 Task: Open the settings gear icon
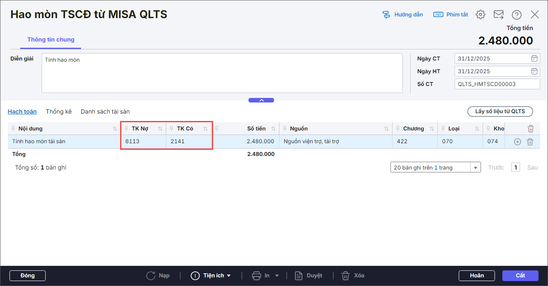point(480,14)
